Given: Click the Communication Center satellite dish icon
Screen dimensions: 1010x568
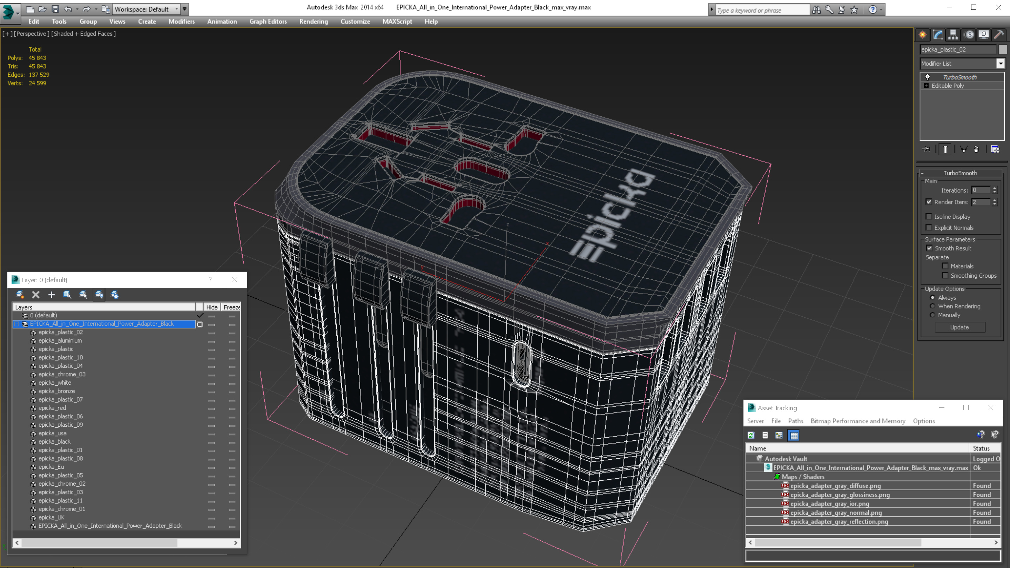Looking at the screenshot, I should pos(841,9).
